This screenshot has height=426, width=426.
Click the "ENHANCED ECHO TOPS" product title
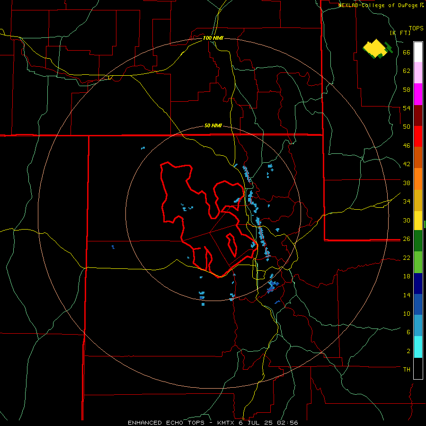166,423
